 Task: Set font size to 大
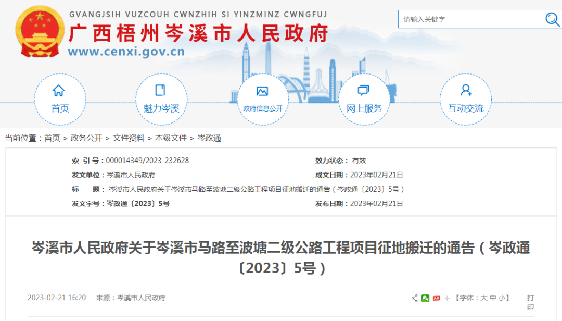[x=483, y=298]
